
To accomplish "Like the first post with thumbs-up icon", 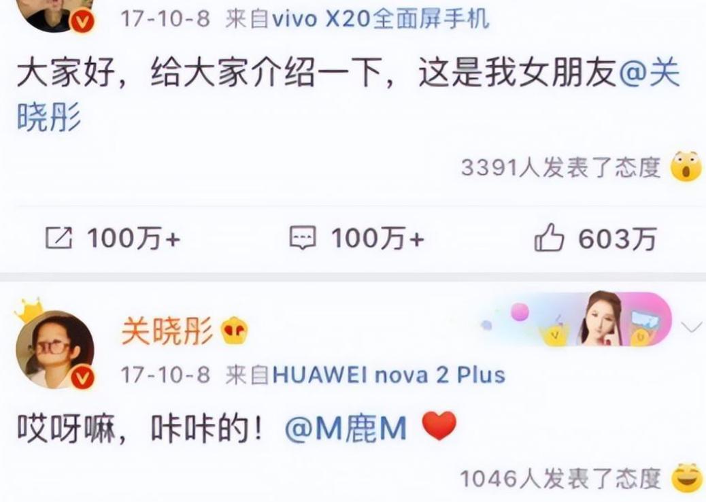I will tap(549, 237).
